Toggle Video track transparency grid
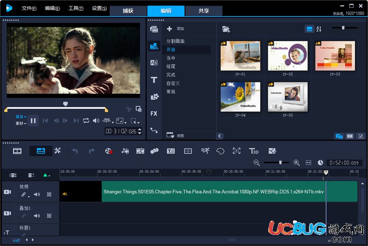This screenshot has width=368, height=246. pyautogui.click(x=49, y=195)
